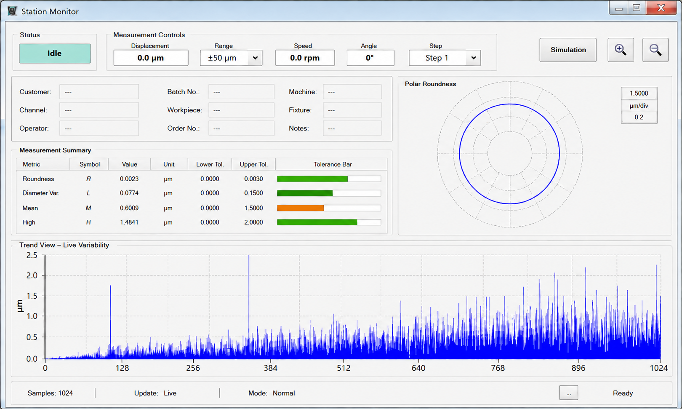Click the Angle value field
Viewport: 682px width, 409px height.
[370, 58]
